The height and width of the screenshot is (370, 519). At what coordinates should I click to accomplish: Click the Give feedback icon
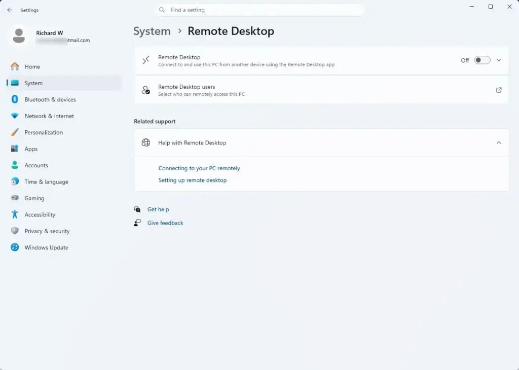click(137, 223)
